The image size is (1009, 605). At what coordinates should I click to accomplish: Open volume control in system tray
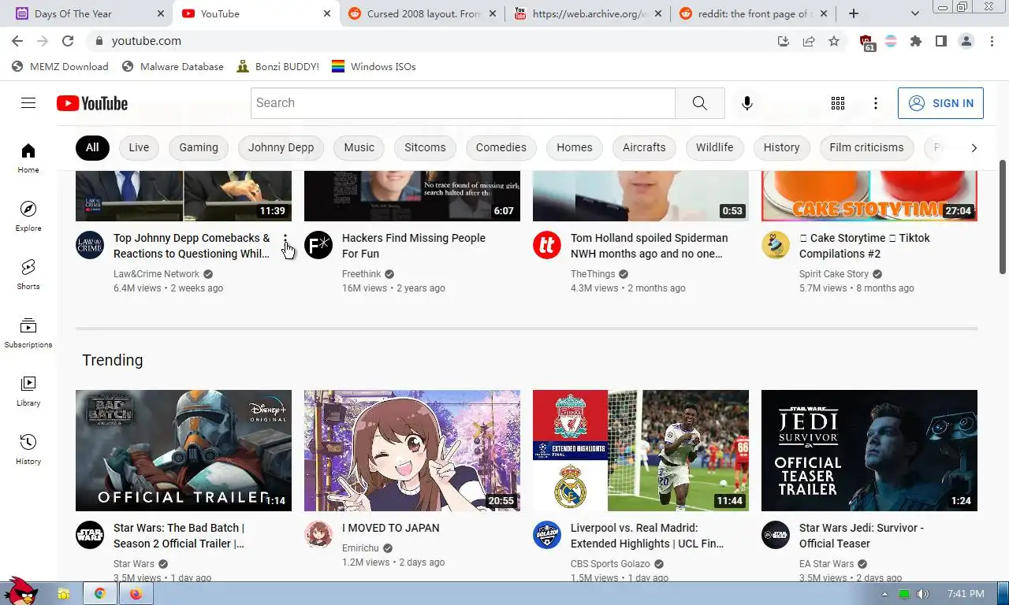tap(923, 594)
